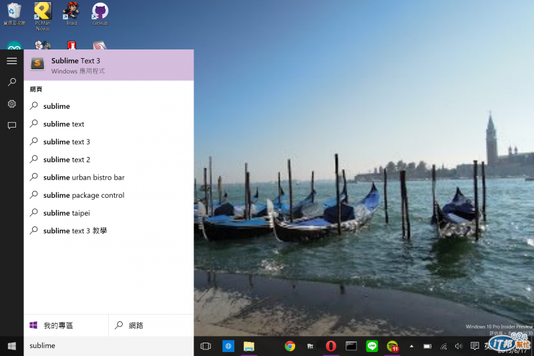
Task: Choose suggestion 'sublime urban bistro bar'
Action: coord(109,177)
